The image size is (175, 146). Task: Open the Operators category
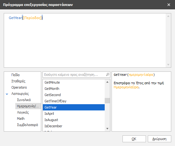pyautogui.click(x=19, y=87)
